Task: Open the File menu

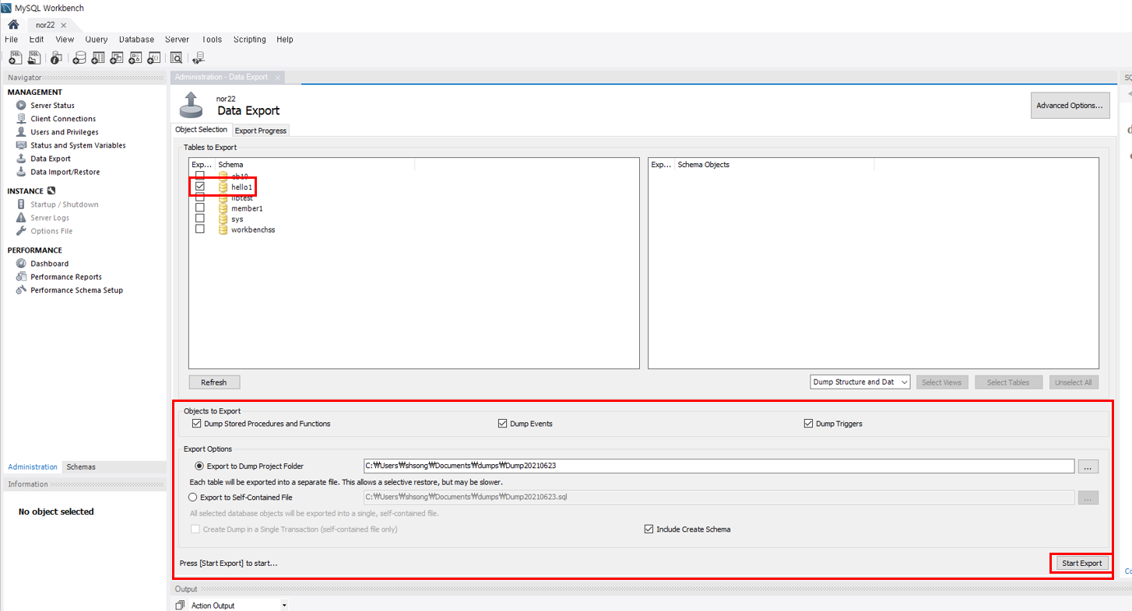Action: click(11, 39)
